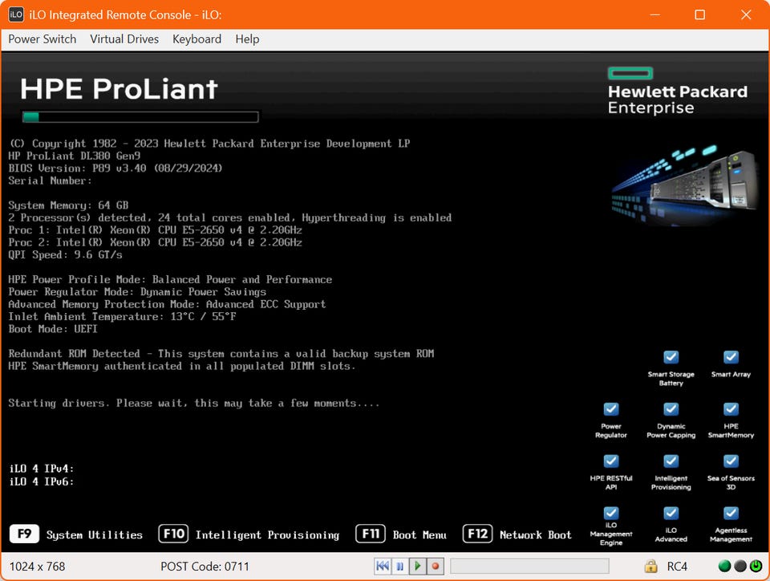Click the System Utilities label
The width and height of the screenshot is (770, 581).
click(x=95, y=534)
